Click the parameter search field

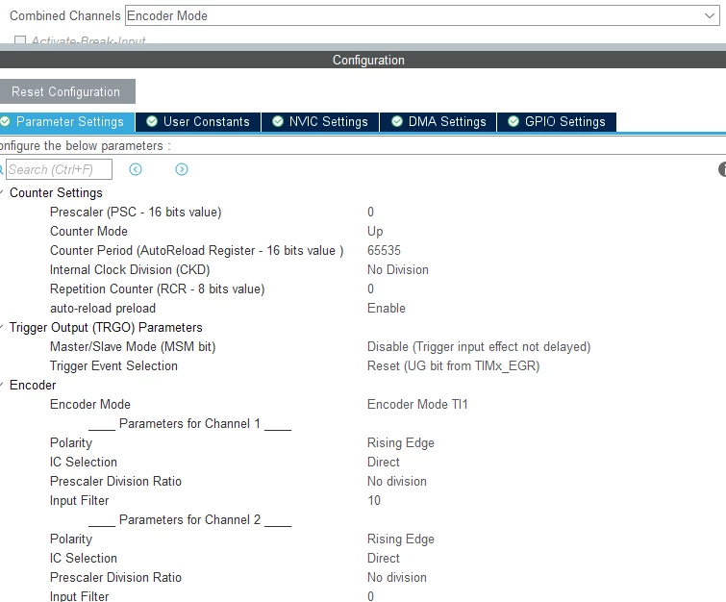point(59,169)
